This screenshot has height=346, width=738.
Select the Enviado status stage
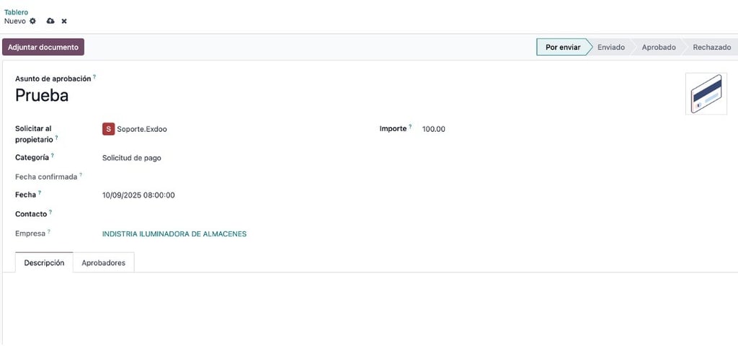point(611,47)
